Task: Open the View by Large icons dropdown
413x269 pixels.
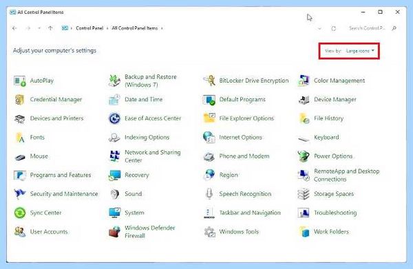Action: (x=360, y=51)
